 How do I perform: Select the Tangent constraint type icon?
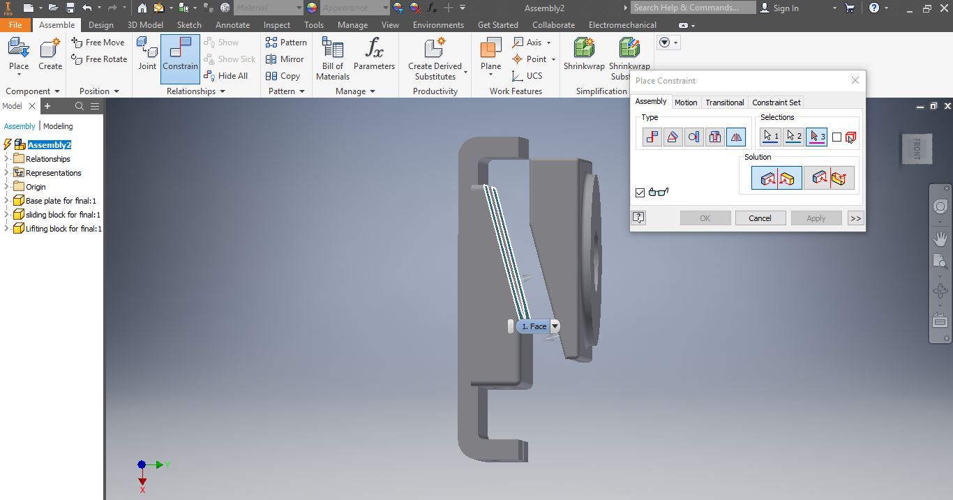[693, 137]
